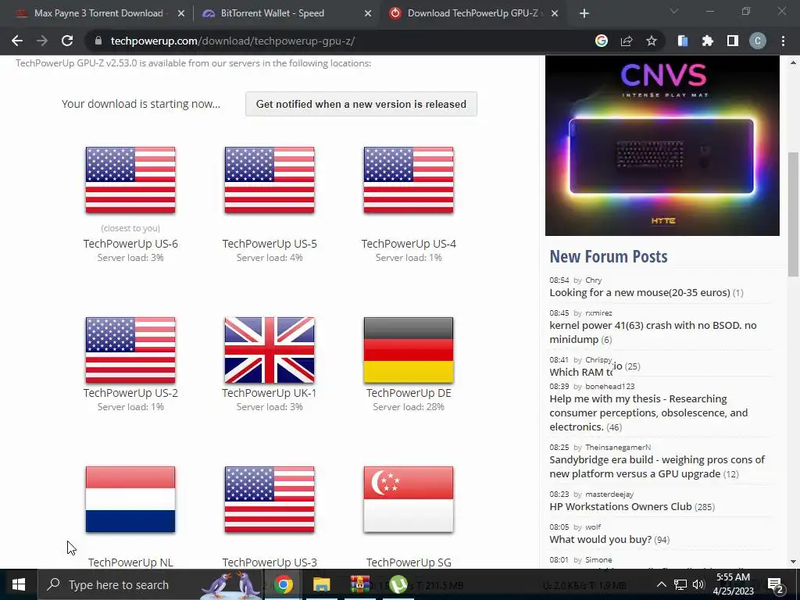Reload the current page
The width and height of the screenshot is (800, 600).
(x=67, y=41)
